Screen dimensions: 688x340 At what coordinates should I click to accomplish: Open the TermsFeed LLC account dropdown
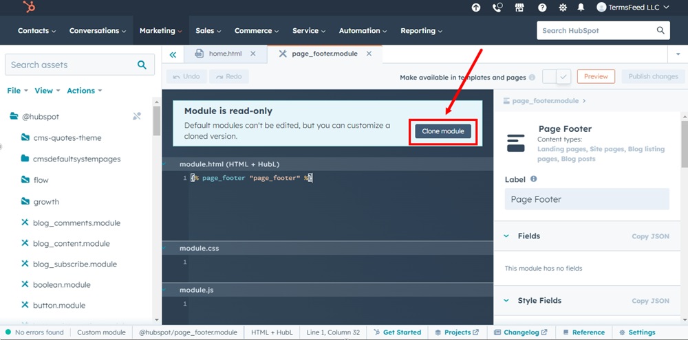(x=634, y=7)
